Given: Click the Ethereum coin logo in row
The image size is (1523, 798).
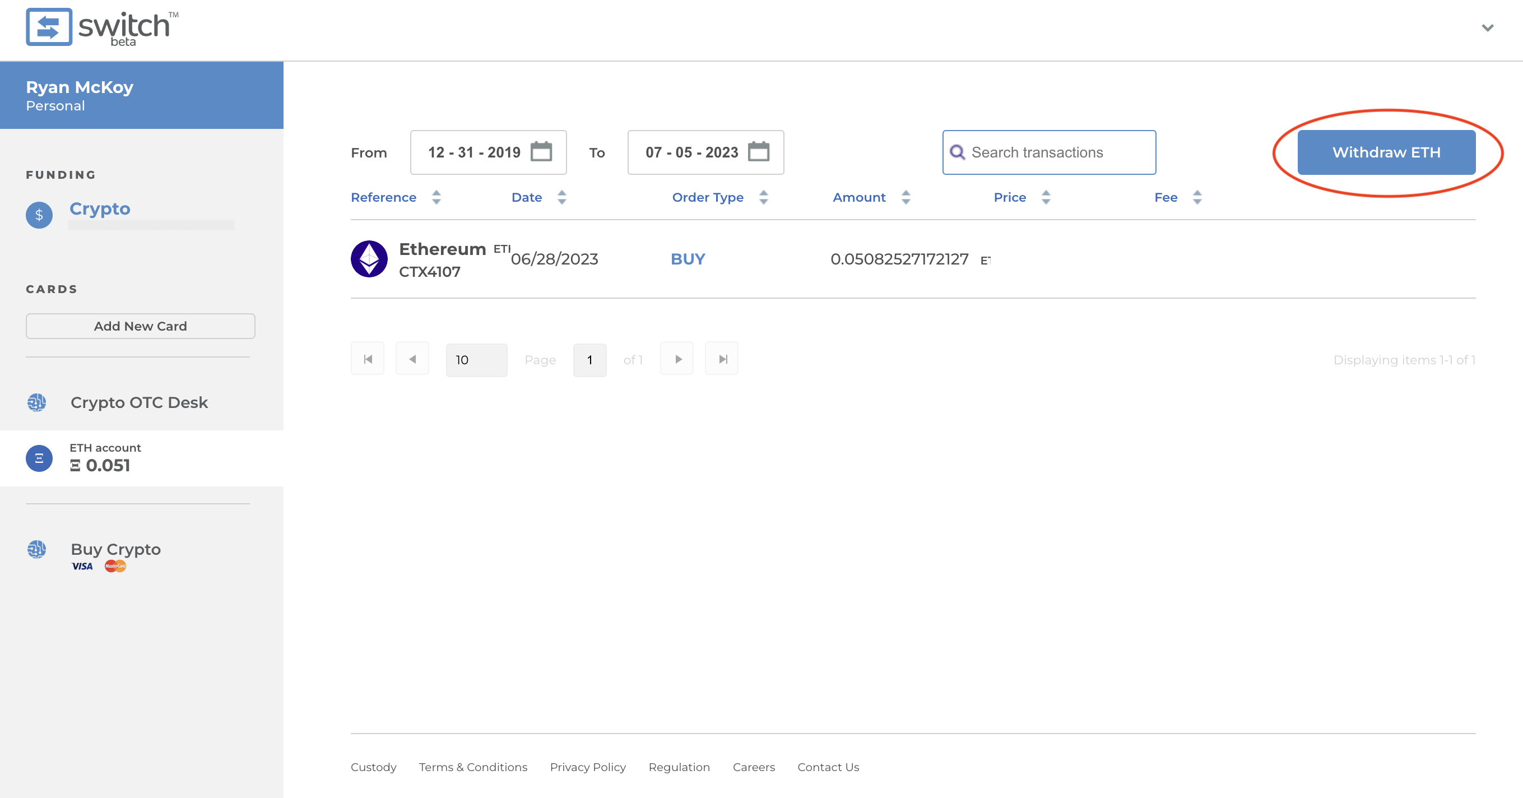Looking at the screenshot, I should [369, 259].
